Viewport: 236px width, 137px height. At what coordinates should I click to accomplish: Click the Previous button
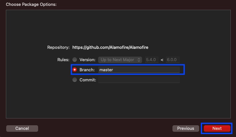185,129
